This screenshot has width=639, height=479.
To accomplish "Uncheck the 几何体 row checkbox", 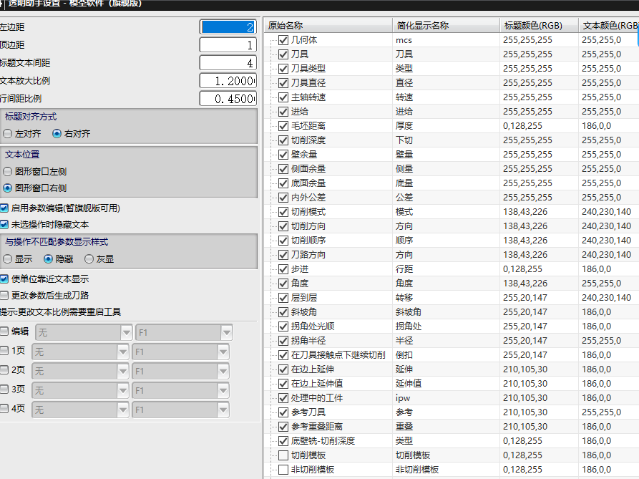I will tap(283, 40).
